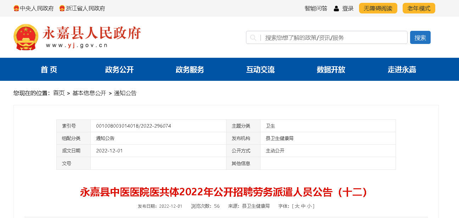Go to 首页 in the navigation bar
This screenshot has width=459, height=218.
pos(49,69)
